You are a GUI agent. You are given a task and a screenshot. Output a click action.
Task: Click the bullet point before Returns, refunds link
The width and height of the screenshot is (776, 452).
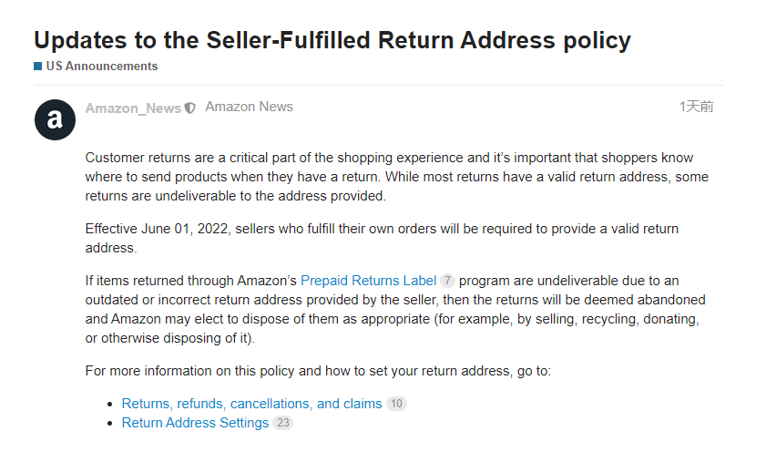point(112,405)
